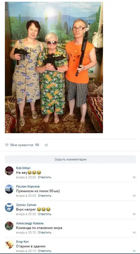Collapse comments with Скрыть комментарии
Viewport: 140px width, 254px height.
click(x=70, y=159)
